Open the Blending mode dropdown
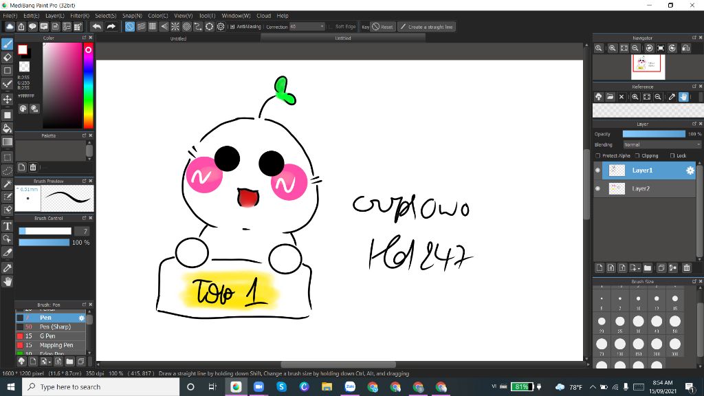704x396 pixels. (x=662, y=144)
